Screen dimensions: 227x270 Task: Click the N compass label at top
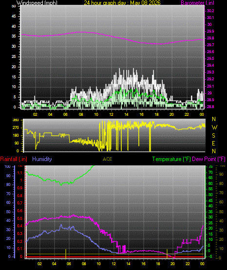pyautogui.click(x=214, y=119)
